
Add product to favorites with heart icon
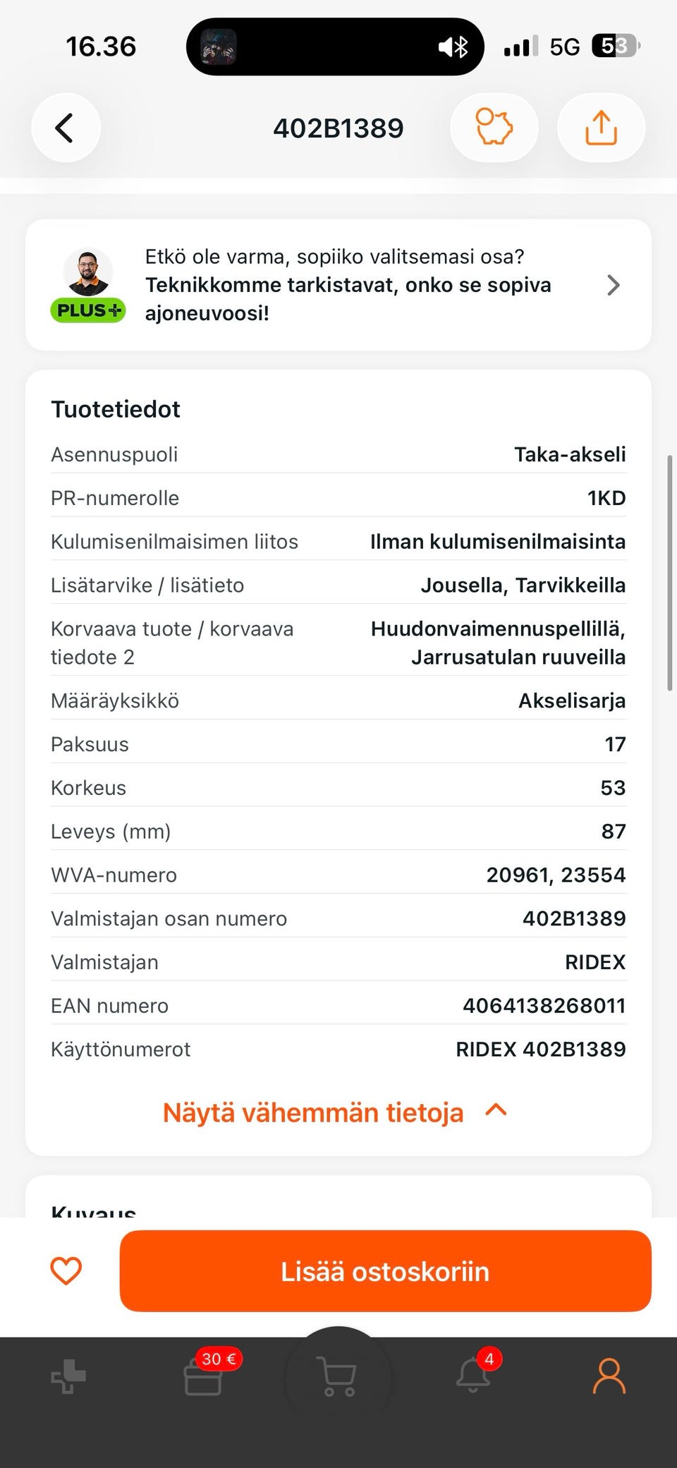point(66,1271)
